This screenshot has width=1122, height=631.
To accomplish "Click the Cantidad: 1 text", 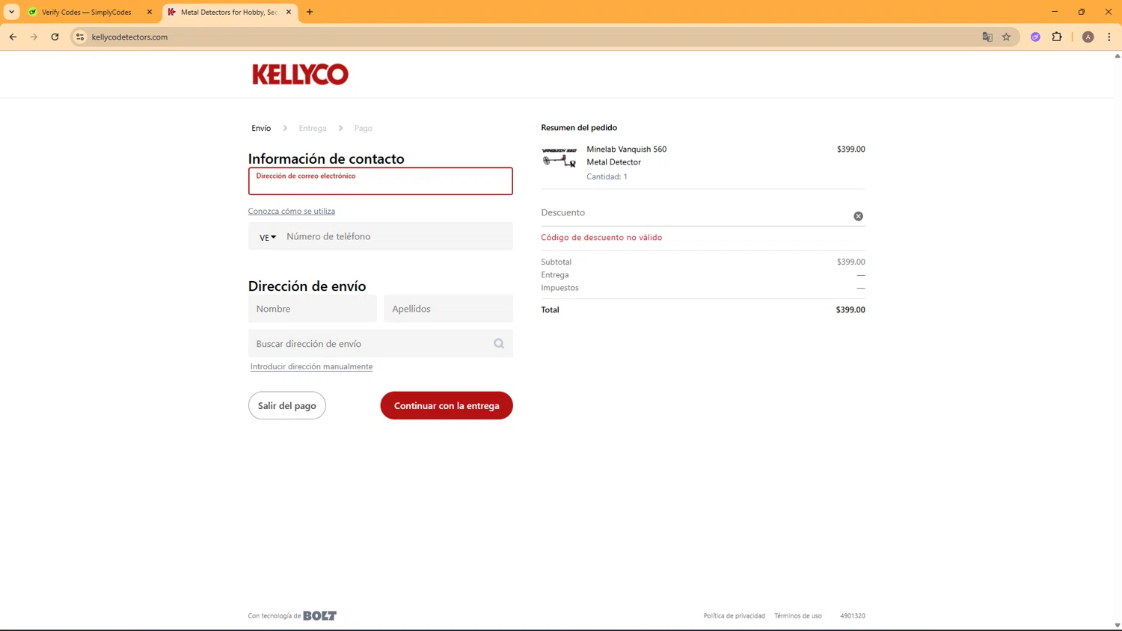I will (x=607, y=176).
